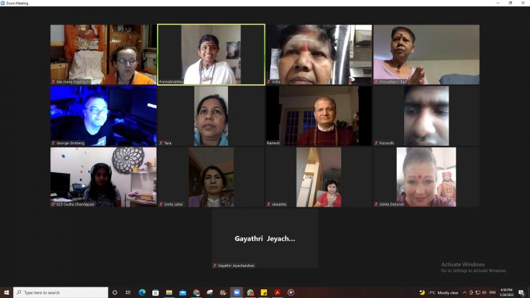Click muted mic icon beside ASMa Deborah

[x=376, y=204]
